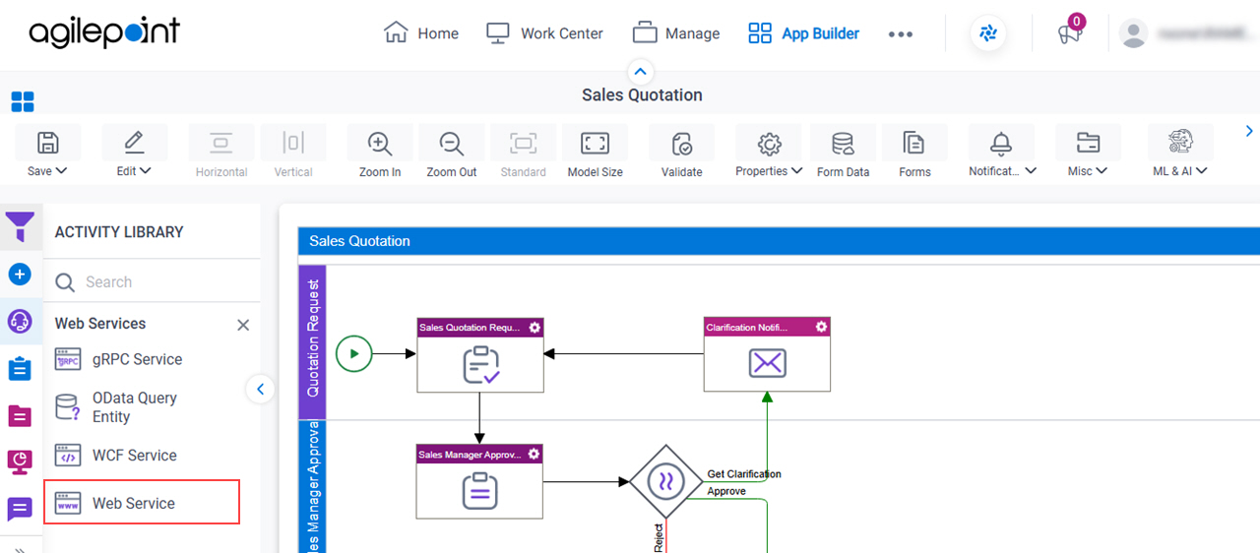This screenshot has height=553, width=1260.
Task: Collapse the header with up chevron
Action: point(640,72)
